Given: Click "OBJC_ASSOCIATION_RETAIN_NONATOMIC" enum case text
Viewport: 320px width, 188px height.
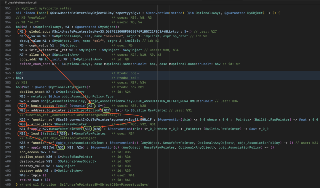Looking at the screenshot, I should (x=166, y=101).
